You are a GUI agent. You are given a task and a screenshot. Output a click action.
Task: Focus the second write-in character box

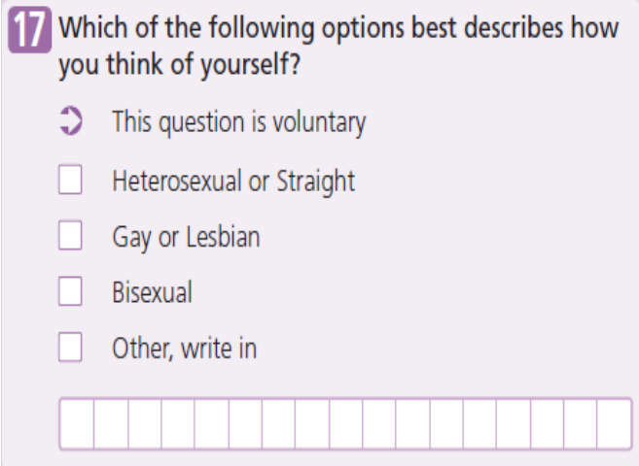[111, 422]
